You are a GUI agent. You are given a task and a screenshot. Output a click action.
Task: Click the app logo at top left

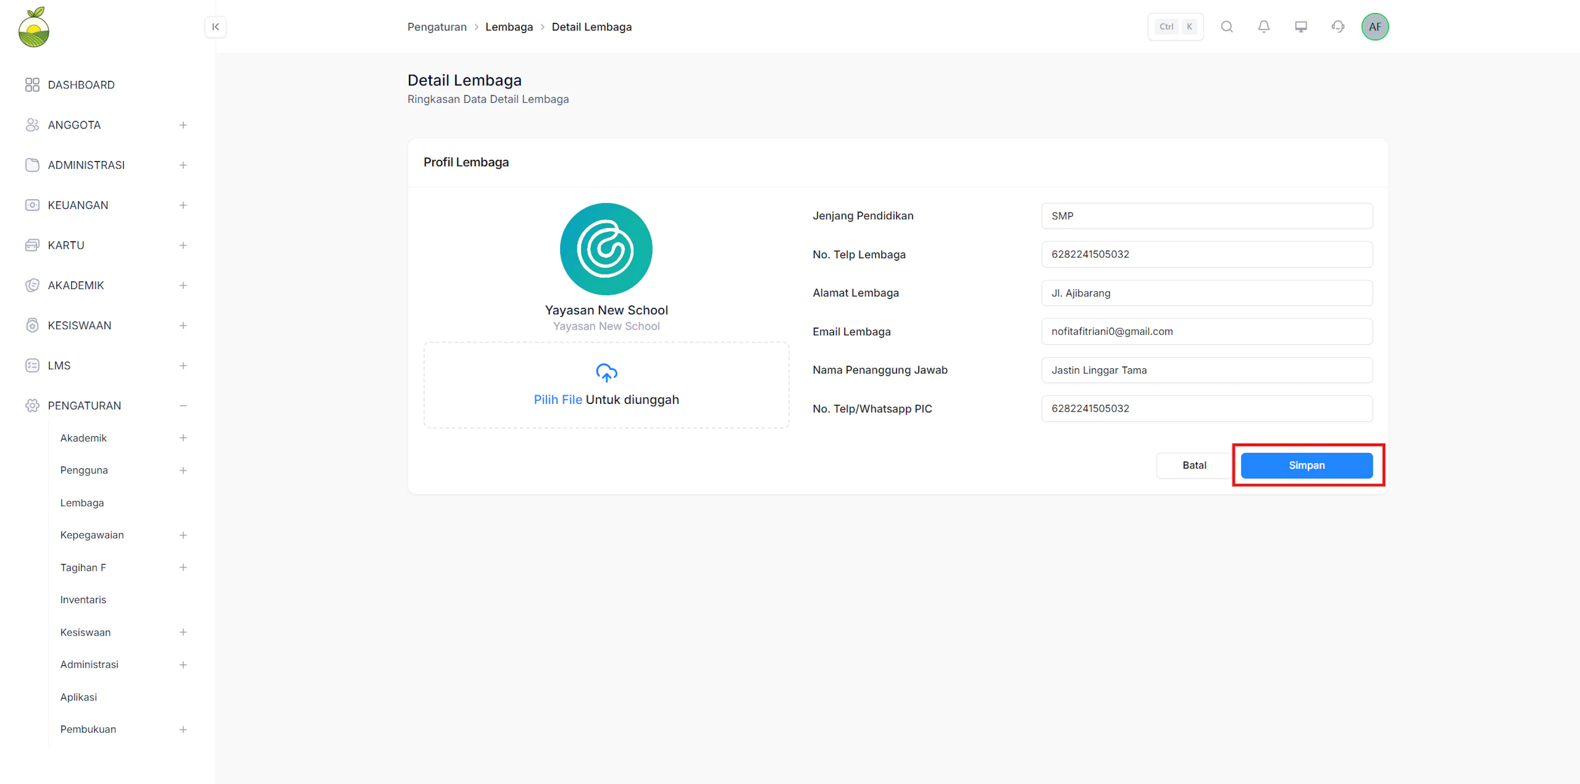[x=34, y=27]
